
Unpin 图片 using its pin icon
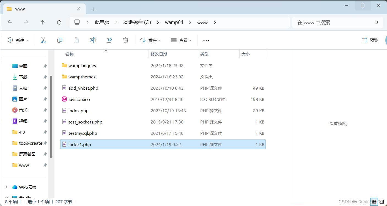[45, 99]
